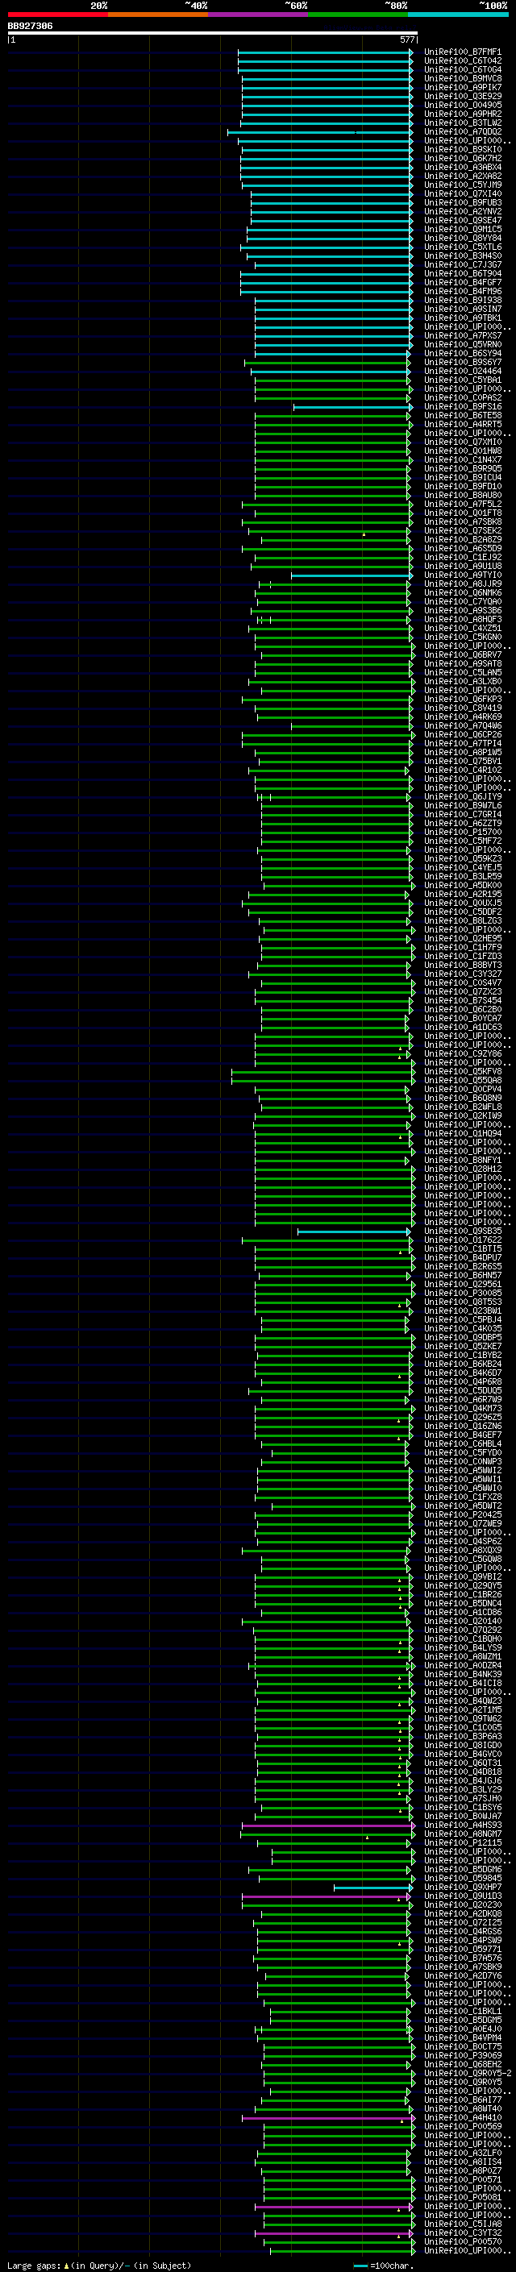The height and width of the screenshot is (2272, 516).
Task: Click the cyan ~100% identity legend segment
Action: [x=459, y=15]
